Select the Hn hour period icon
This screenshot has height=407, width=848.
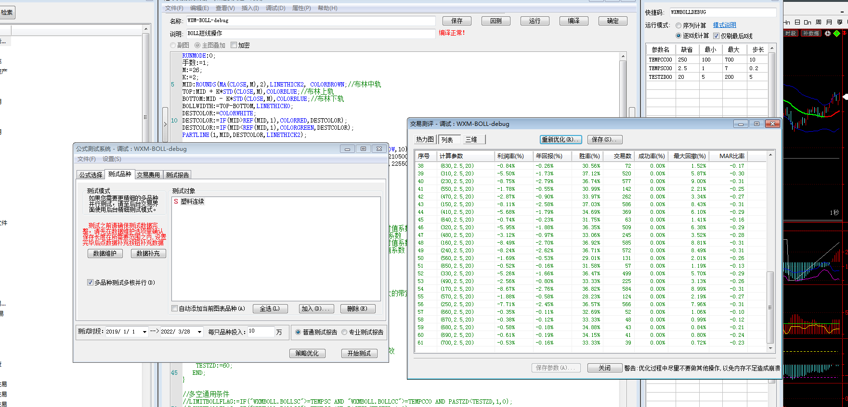coord(787,22)
